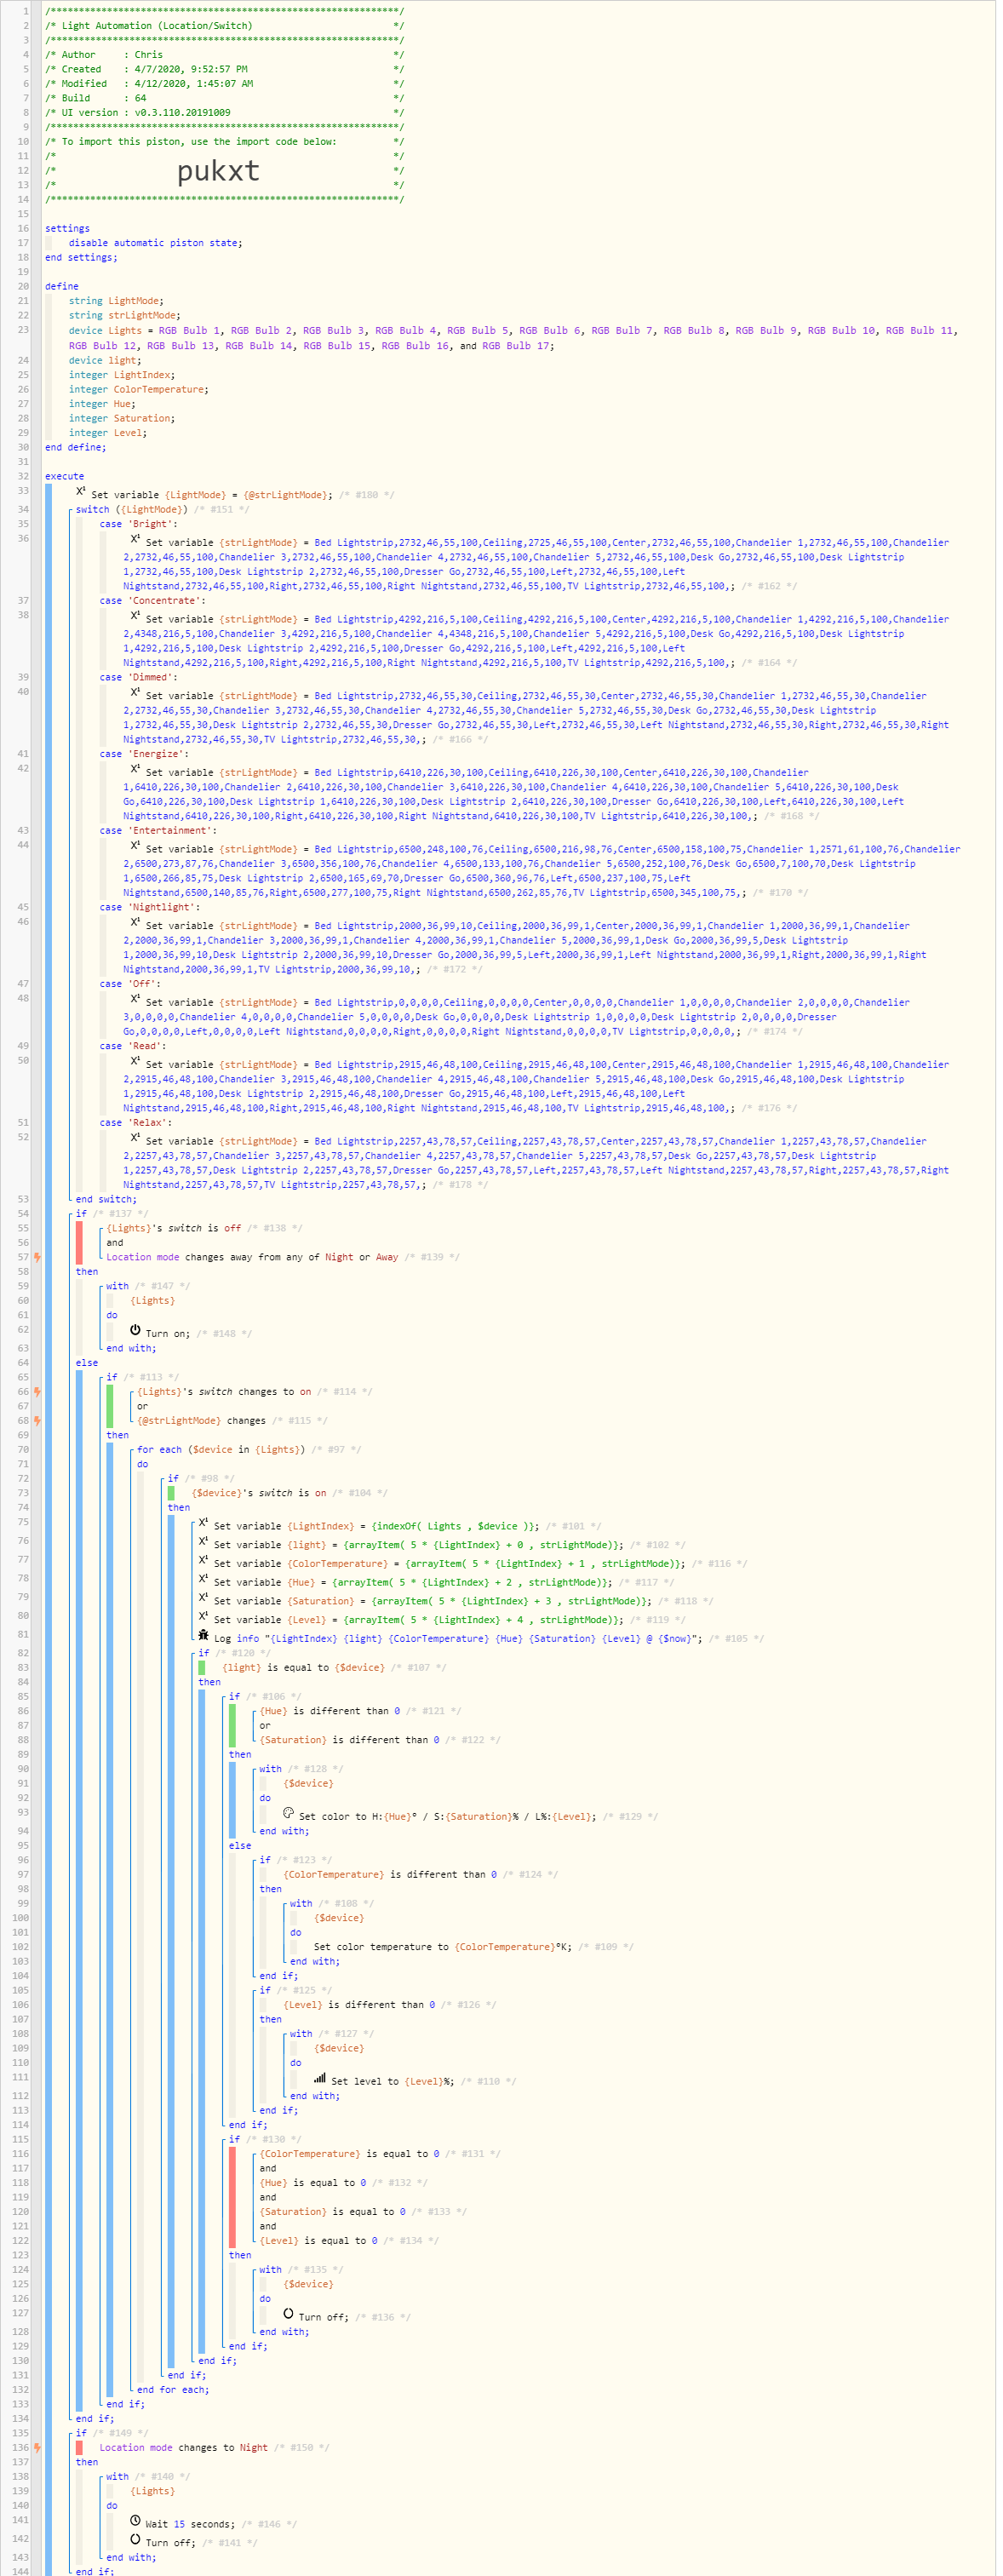This screenshot has height=2576, width=1003.
Task: Click the variable icon before "Set variable {Saturation}"
Action: tap(203, 1597)
